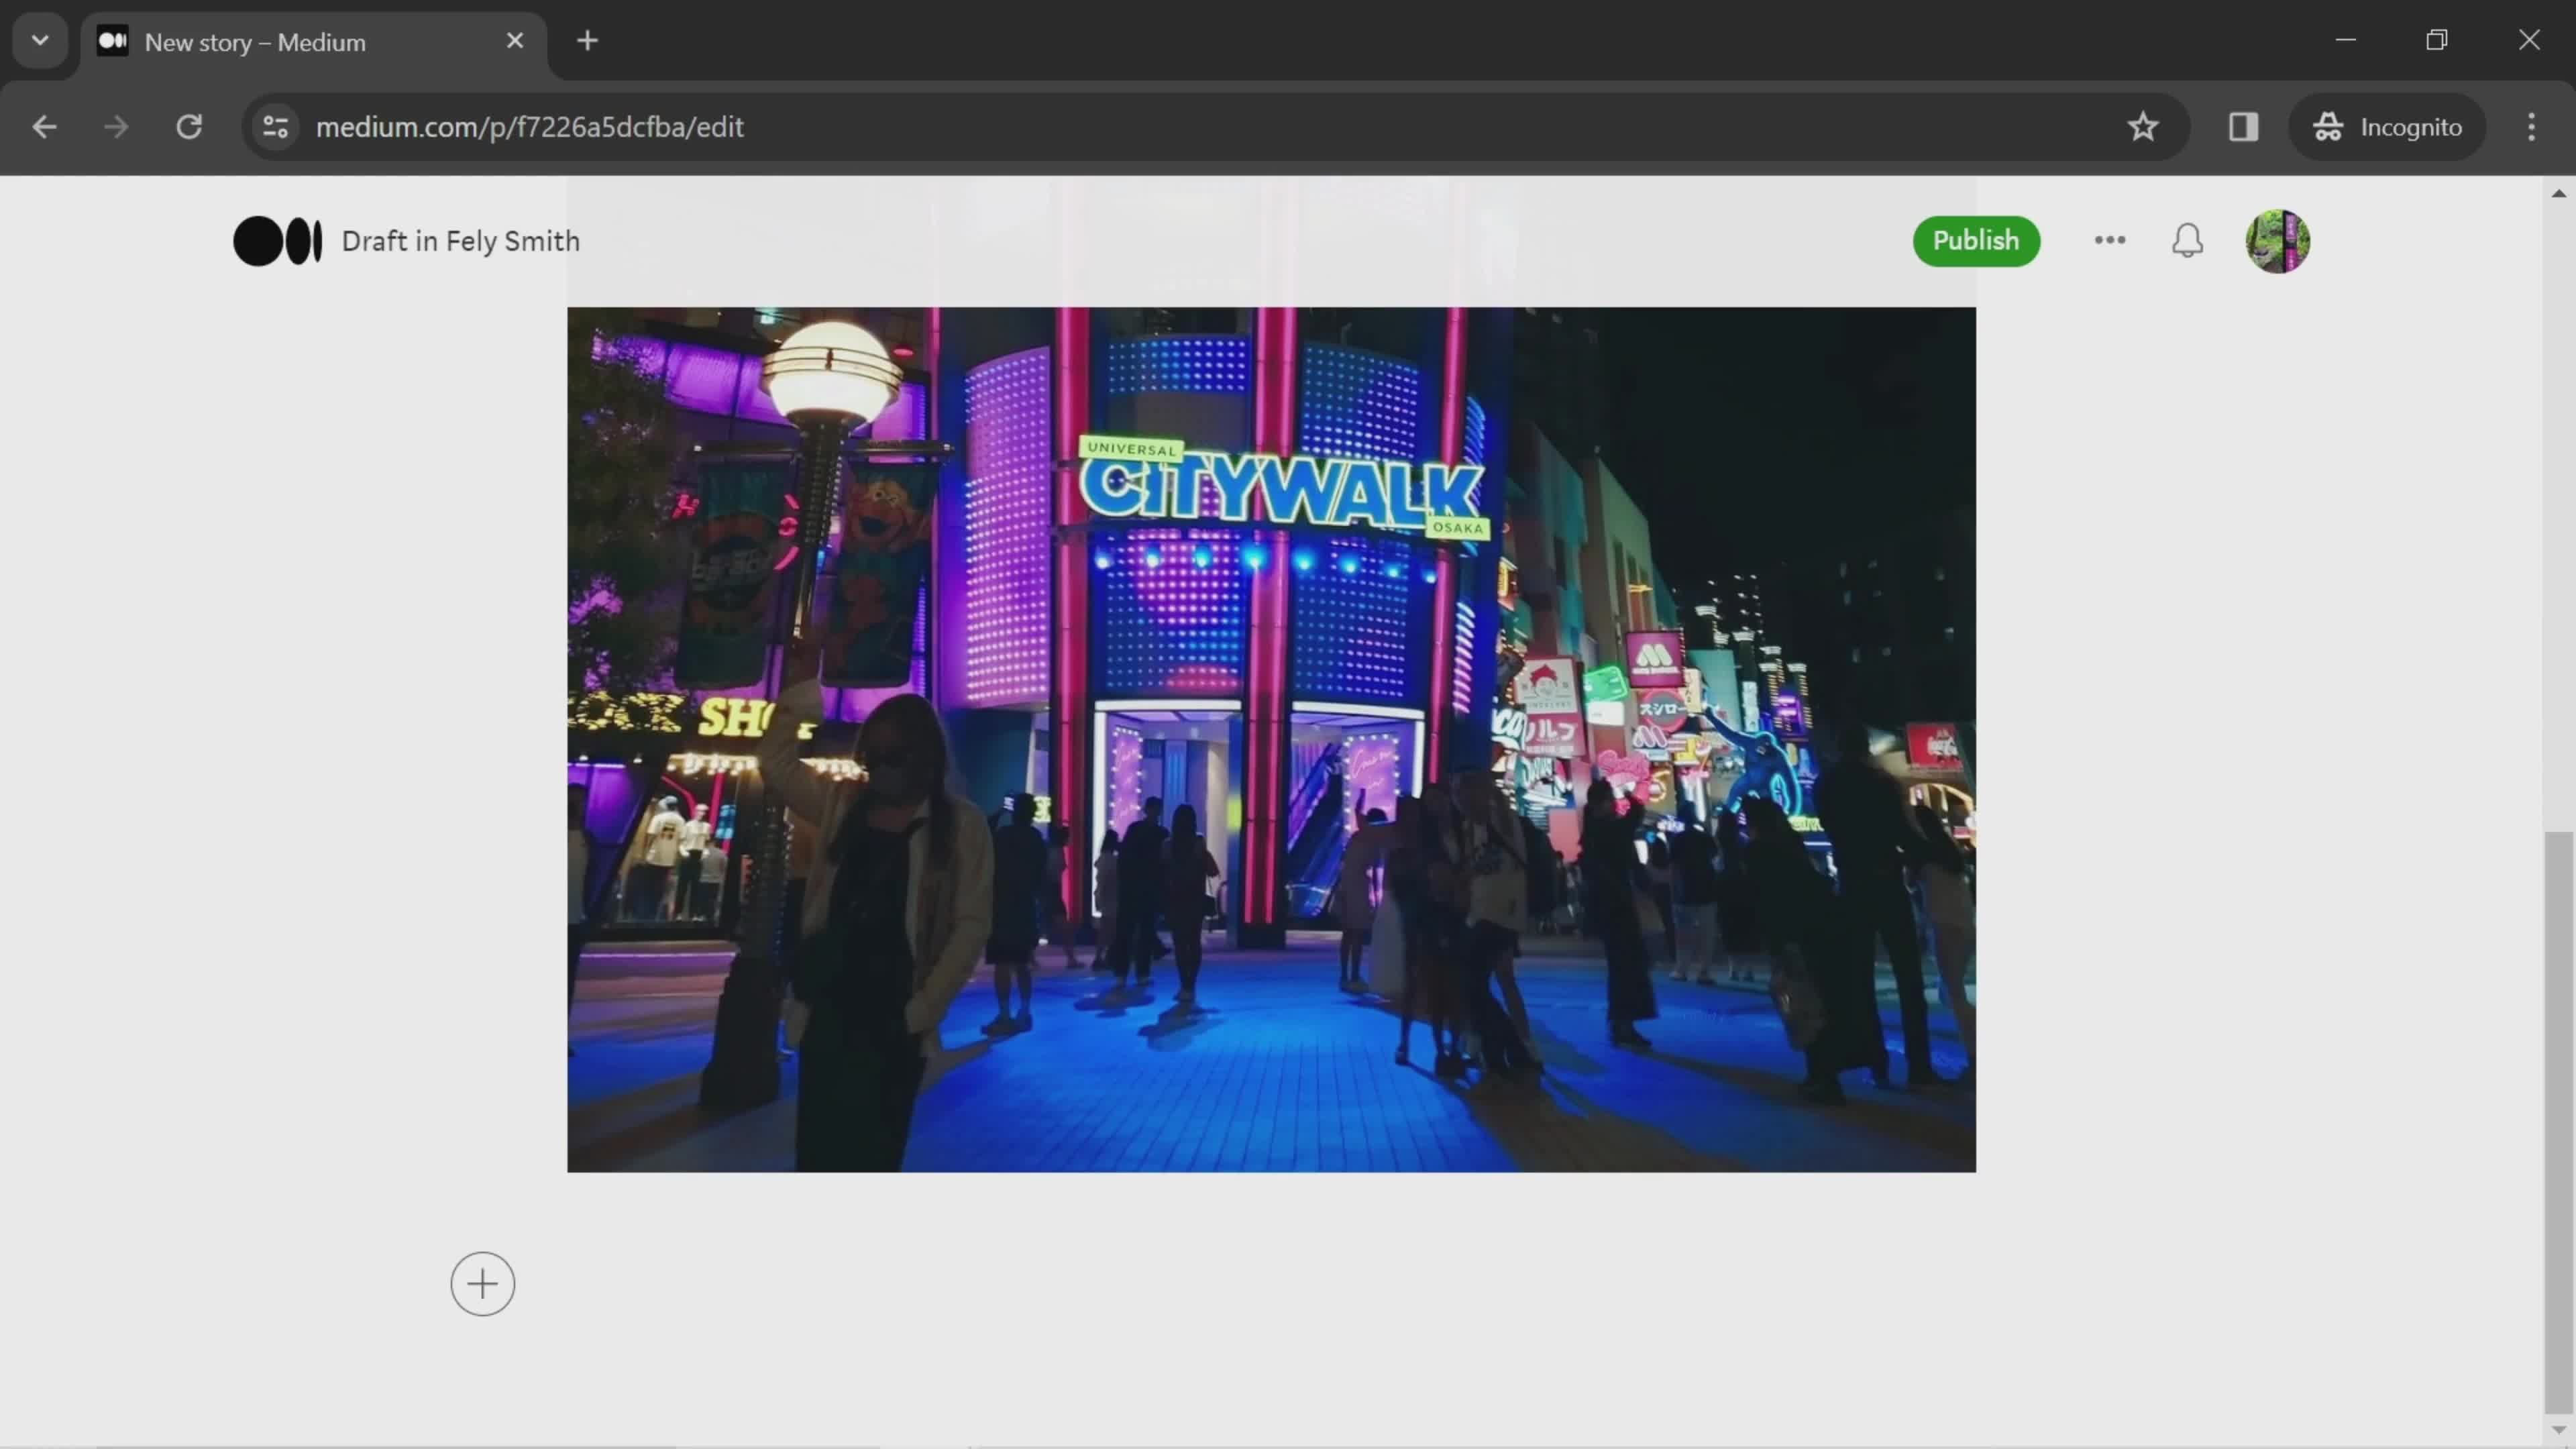Click the scrollbar up arrow
This screenshot has height=1449, width=2576.
(2558, 193)
